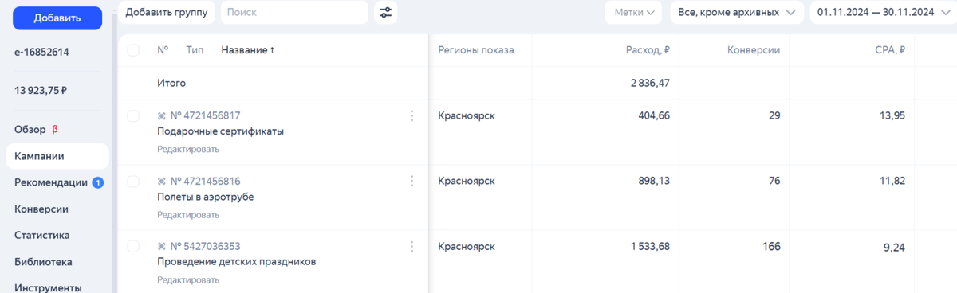Viewport: 957px width, 293px height.
Task: Click the Регионы показа column header
Action: coord(476,50)
